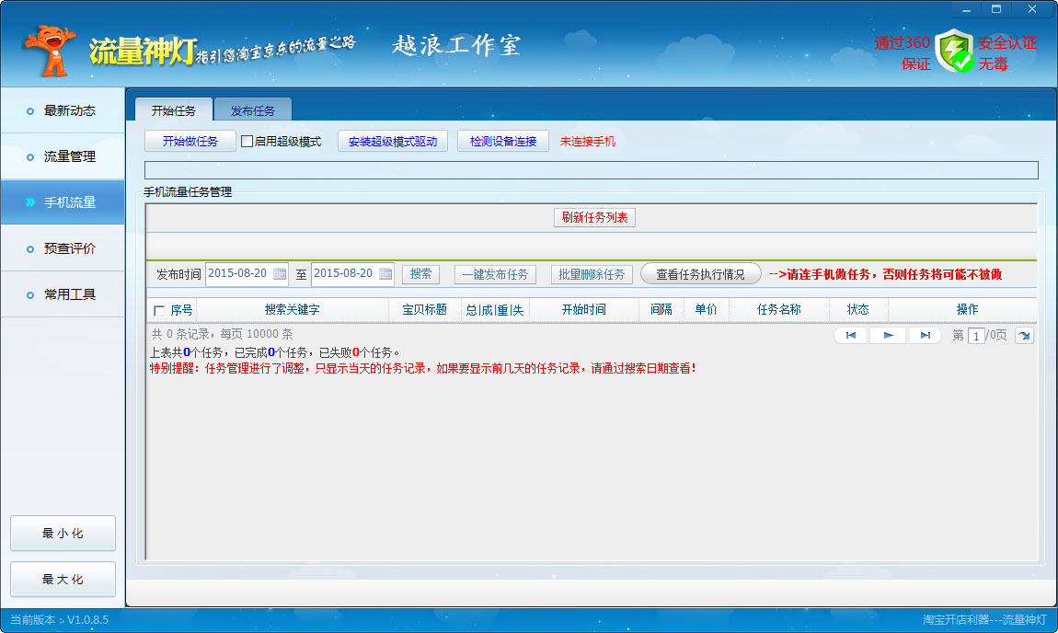
Task: Maximize the window from title bar
Action: (996, 9)
